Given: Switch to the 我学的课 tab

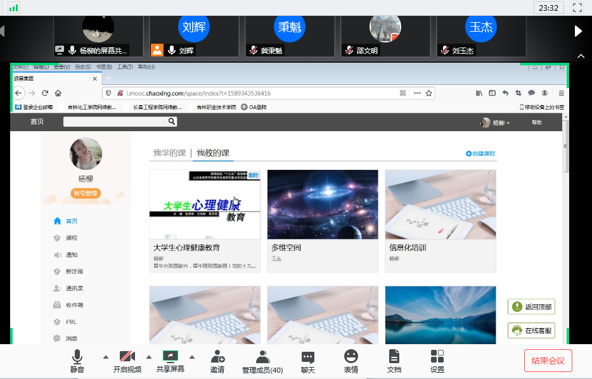Looking at the screenshot, I should coord(169,153).
